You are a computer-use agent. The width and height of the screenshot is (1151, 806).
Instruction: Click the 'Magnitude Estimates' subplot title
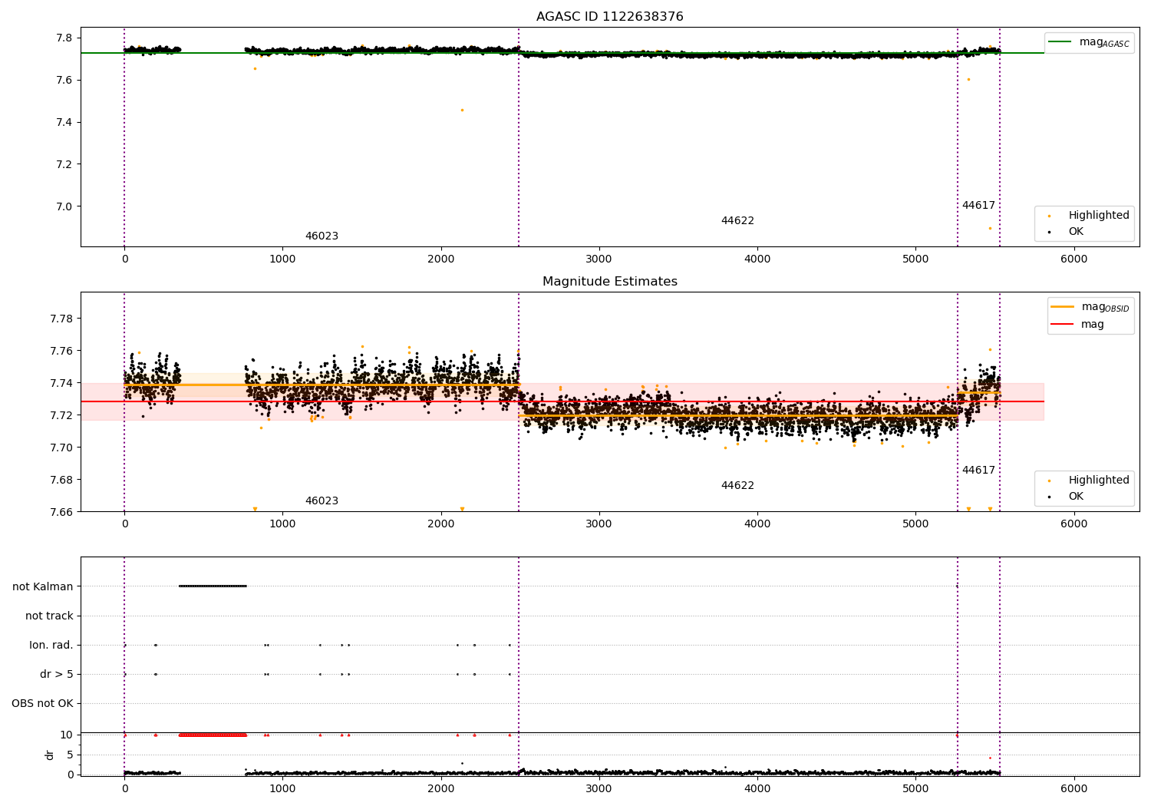(x=609, y=282)
